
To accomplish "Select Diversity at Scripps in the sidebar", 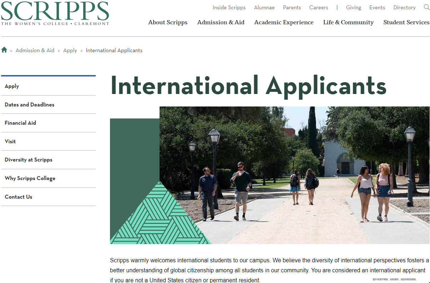I will [48, 160].
